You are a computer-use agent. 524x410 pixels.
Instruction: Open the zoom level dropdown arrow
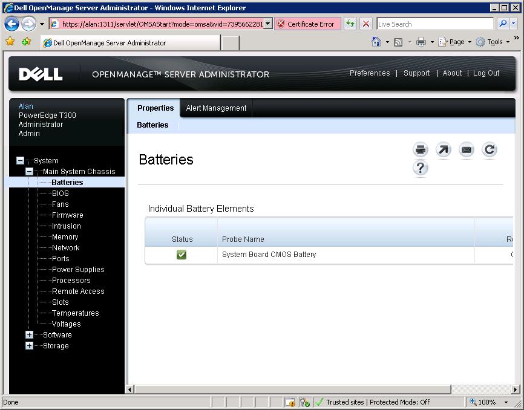(506, 402)
